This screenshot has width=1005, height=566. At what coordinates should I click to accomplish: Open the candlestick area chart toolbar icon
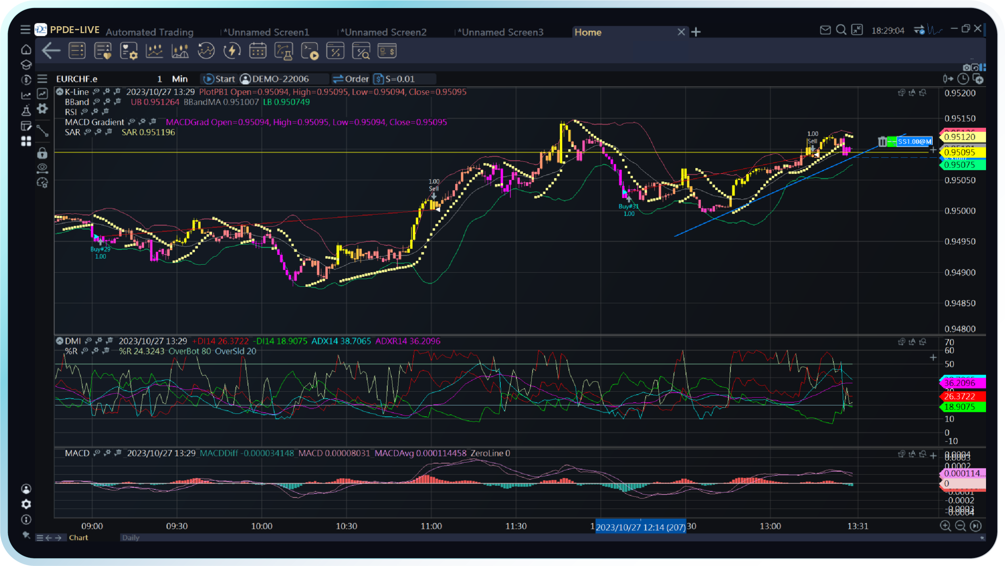pyautogui.click(x=180, y=51)
